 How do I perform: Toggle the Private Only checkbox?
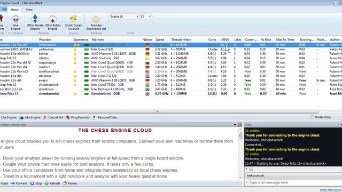[312, 117]
